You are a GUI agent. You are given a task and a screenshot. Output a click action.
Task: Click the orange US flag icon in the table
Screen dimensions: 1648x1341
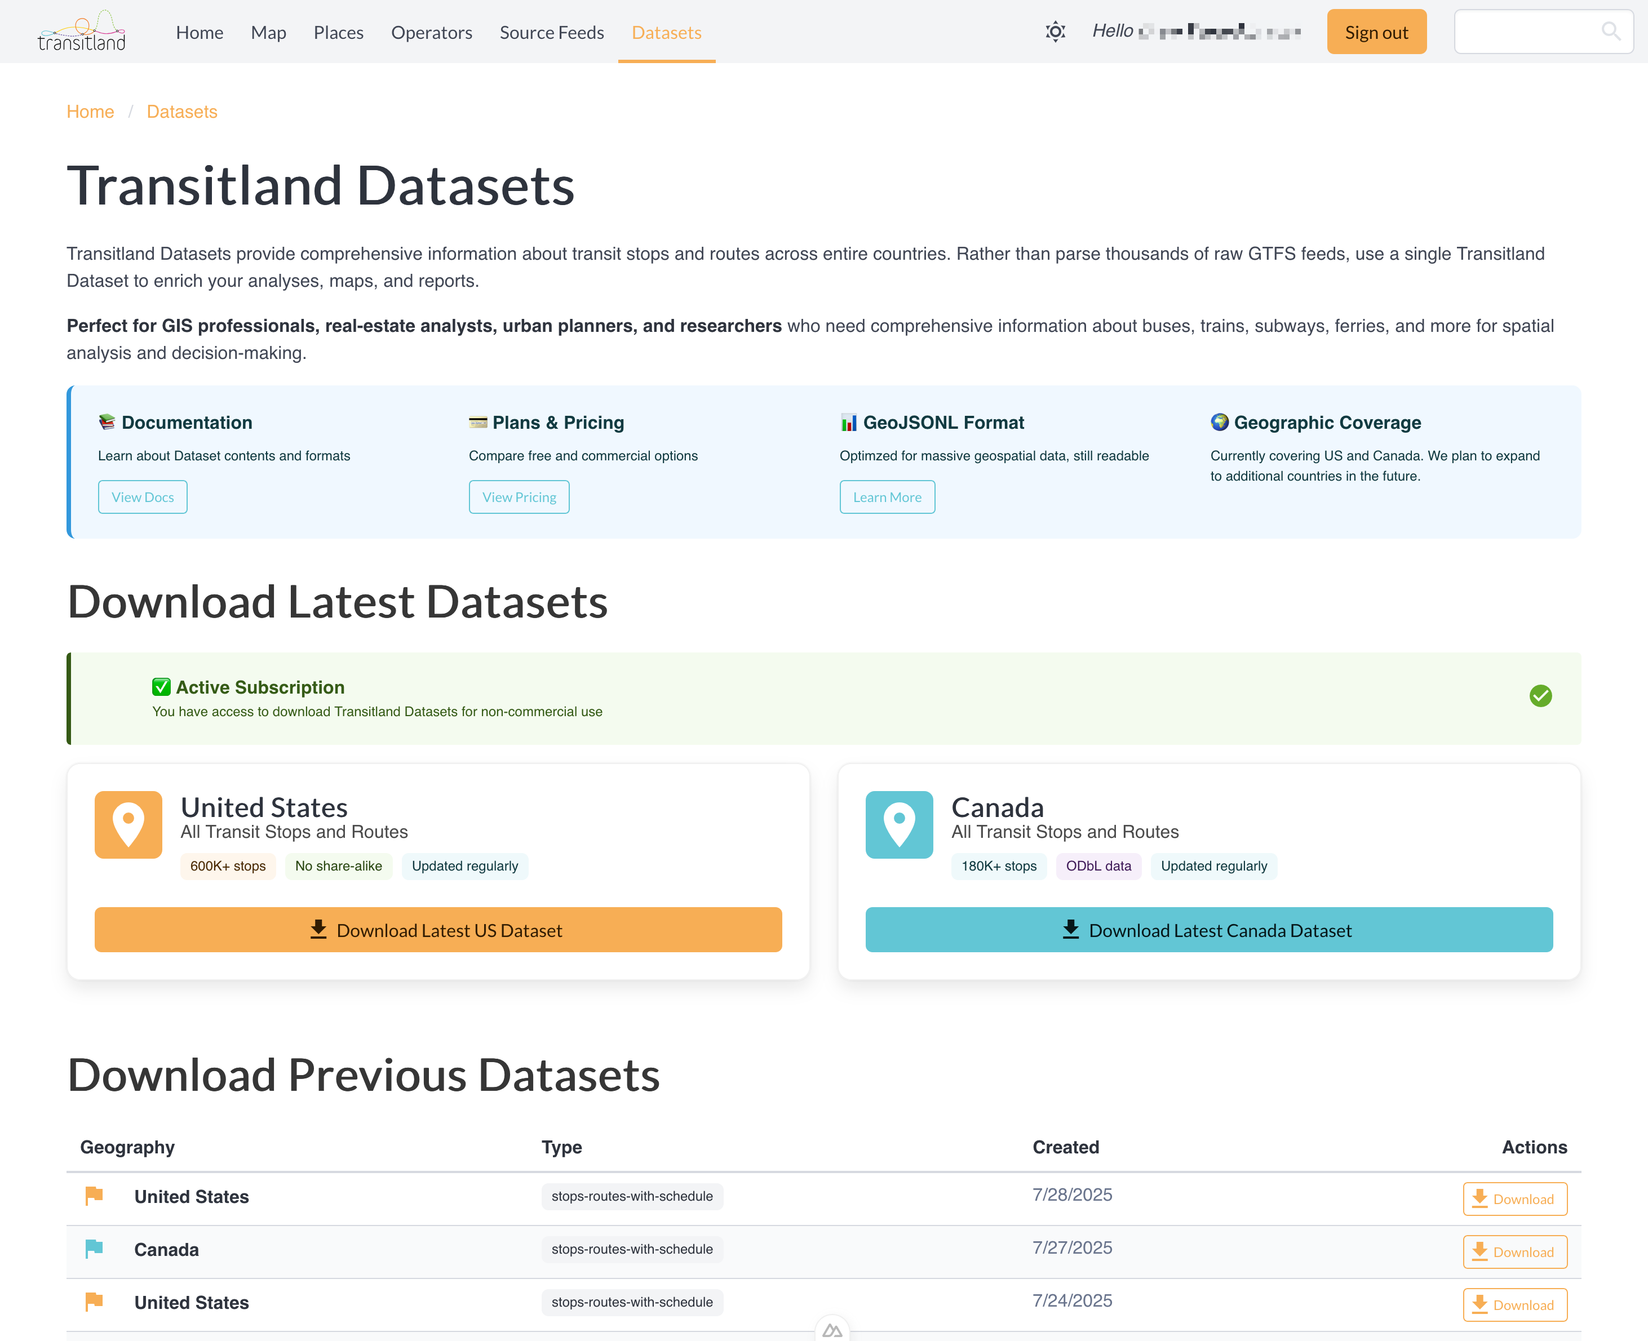coord(94,1196)
